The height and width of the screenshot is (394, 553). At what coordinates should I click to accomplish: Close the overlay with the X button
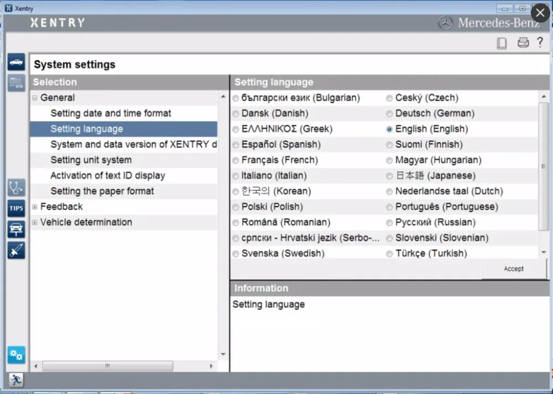click(540, 13)
